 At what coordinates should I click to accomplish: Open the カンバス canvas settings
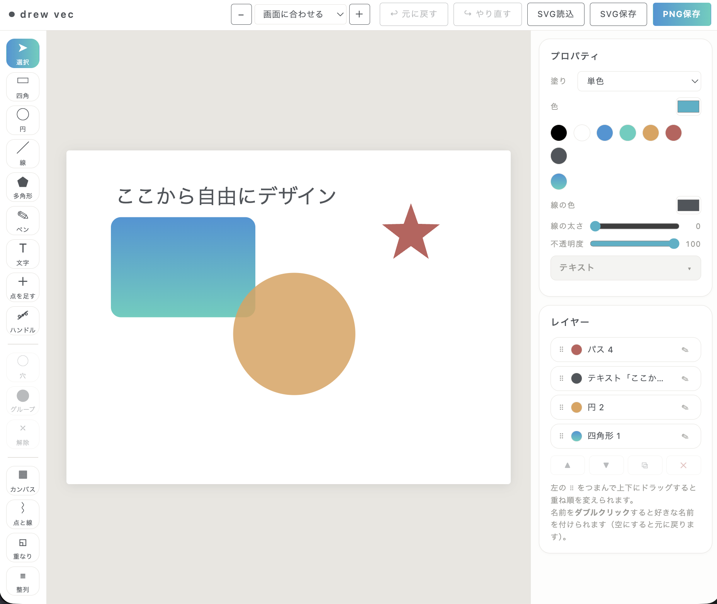click(x=23, y=481)
